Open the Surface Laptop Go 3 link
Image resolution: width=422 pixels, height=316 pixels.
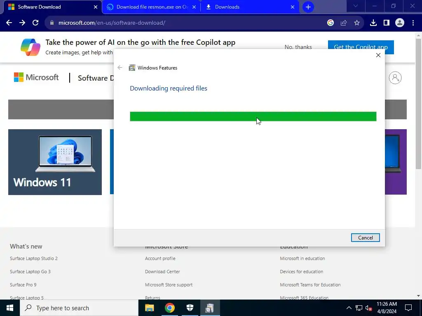30,272
